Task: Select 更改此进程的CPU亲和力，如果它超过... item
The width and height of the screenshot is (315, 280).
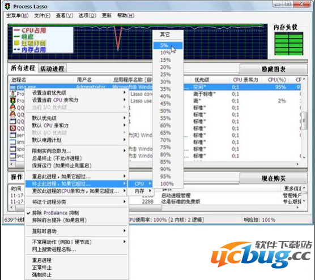Action: pos(76,191)
